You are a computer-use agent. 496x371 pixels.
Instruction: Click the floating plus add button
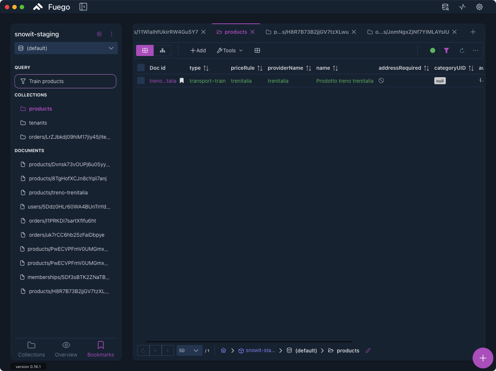483,358
